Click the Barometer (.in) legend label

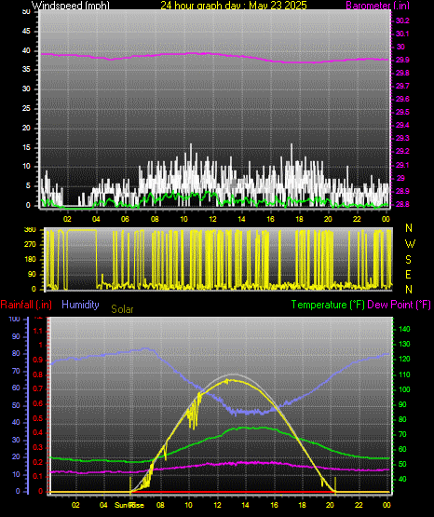point(377,6)
